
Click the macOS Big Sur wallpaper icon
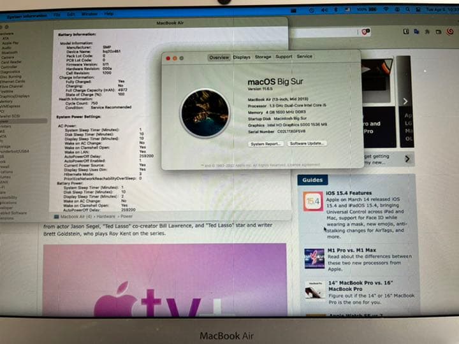pyautogui.click(x=205, y=113)
